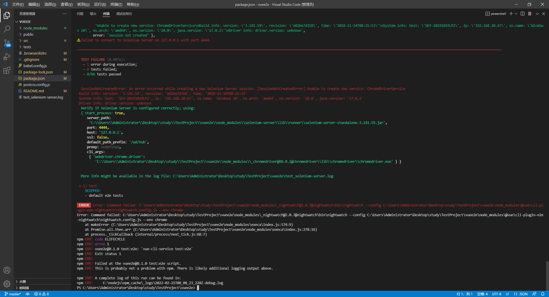Open the Manage gear icon

pyautogui.click(x=7, y=284)
